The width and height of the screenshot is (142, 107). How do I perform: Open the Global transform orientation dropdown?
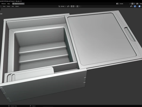click(62, 6)
